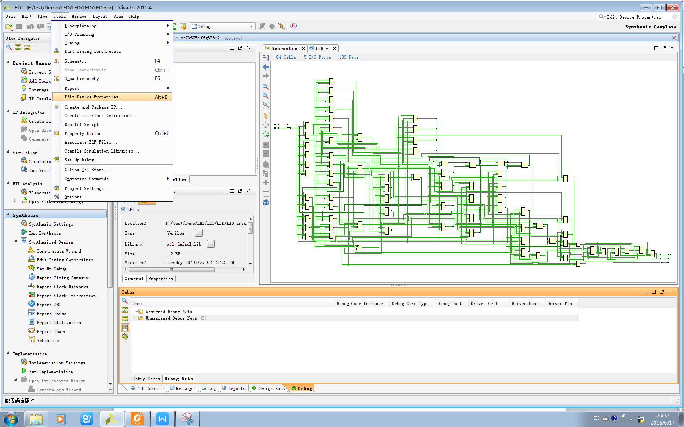
Task: Click the Flow Navigator search icon
Action: coord(9,48)
